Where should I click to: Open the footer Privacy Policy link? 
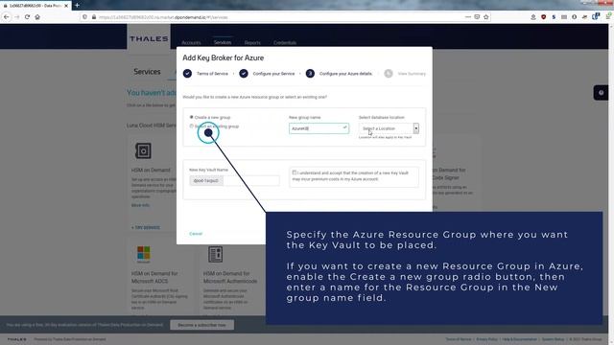click(x=486, y=339)
